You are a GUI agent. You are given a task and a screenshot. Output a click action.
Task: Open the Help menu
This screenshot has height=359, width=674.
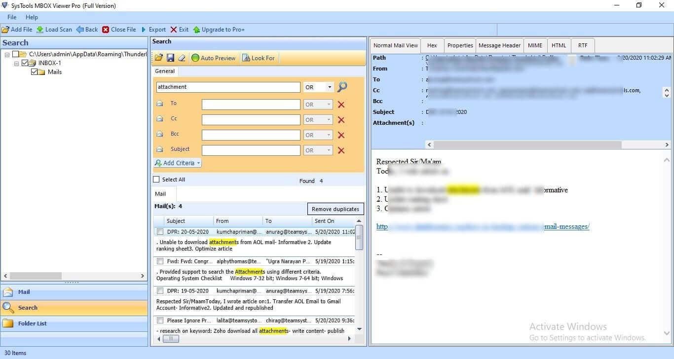pos(32,17)
